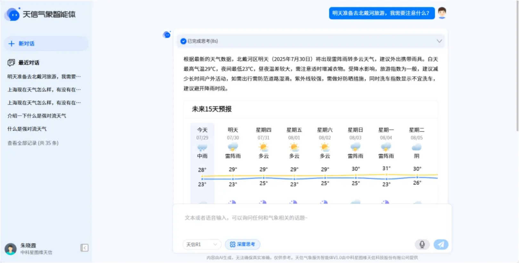Click the user avatar beside question bubble

pos(442,13)
